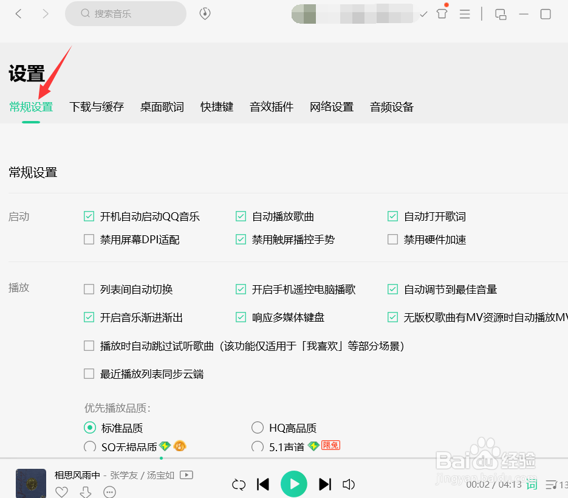Viewport: 568px width, 498px height.
Task: Skip to previous track
Action: pyautogui.click(x=263, y=484)
